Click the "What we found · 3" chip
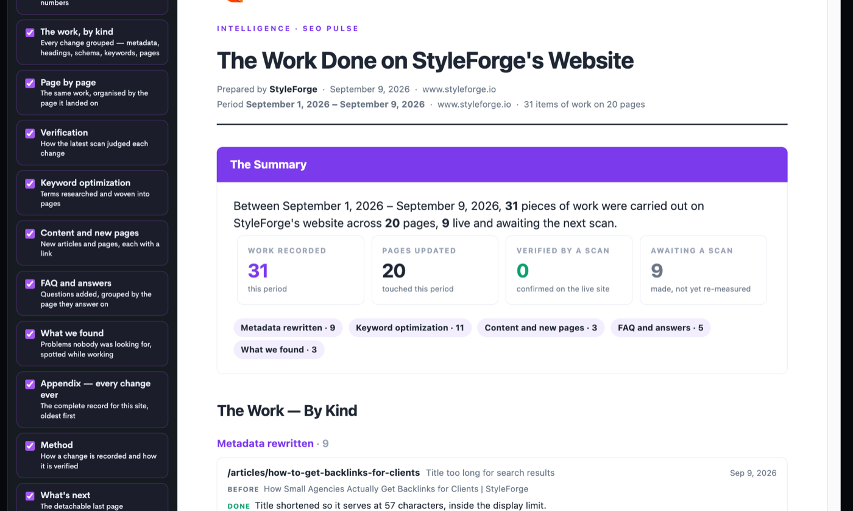853x511 pixels. (279, 350)
